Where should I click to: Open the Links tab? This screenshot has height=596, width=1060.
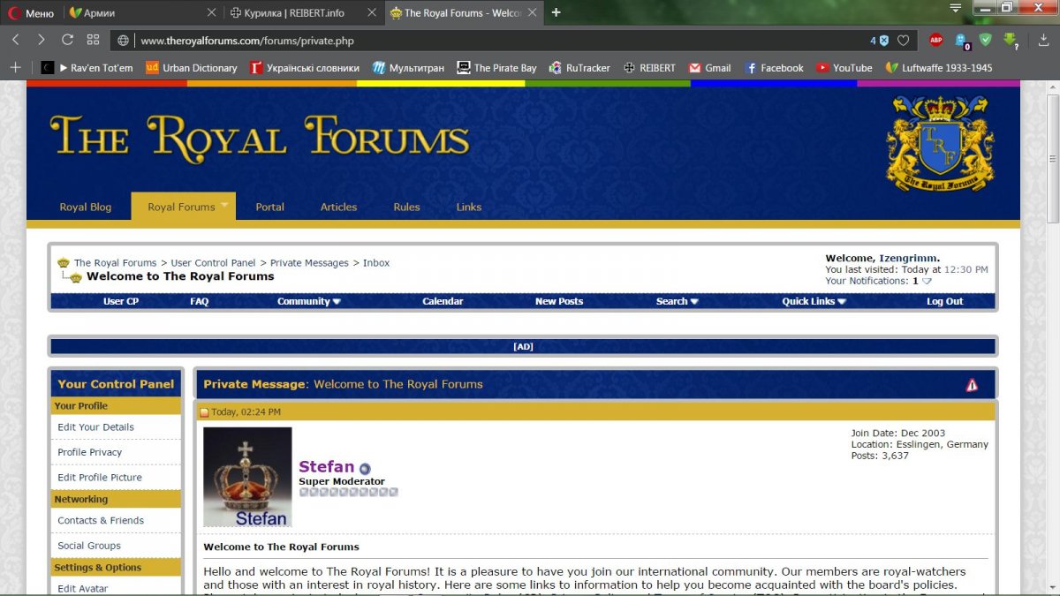[x=469, y=207]
